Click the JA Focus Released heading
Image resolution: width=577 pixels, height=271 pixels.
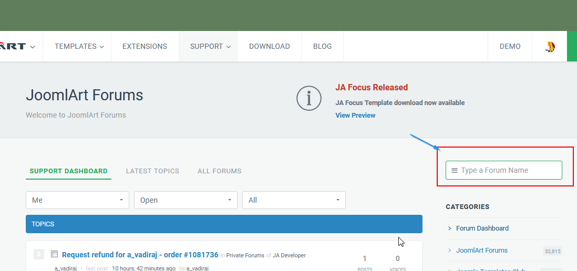(x=372, y=88)
